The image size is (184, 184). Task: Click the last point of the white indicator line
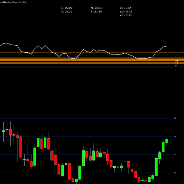(x=167, y=46)
